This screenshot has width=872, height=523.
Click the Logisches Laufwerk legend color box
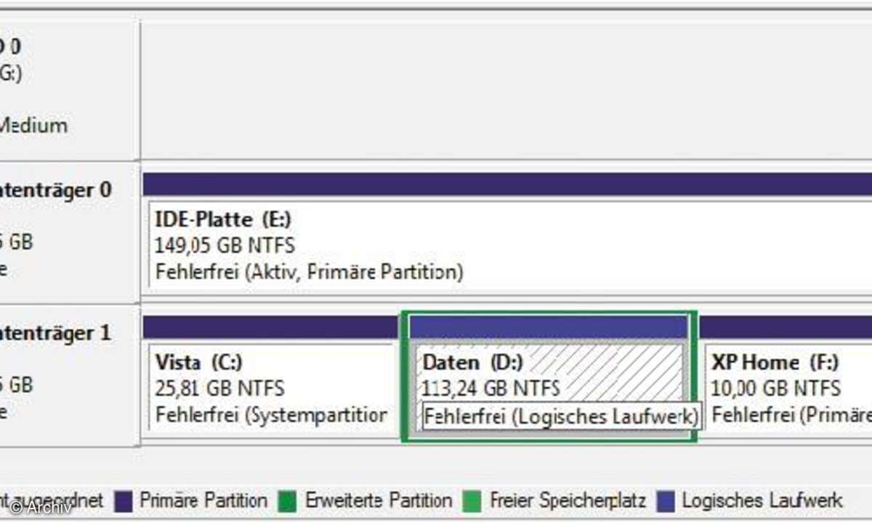[x=666, y=501]
